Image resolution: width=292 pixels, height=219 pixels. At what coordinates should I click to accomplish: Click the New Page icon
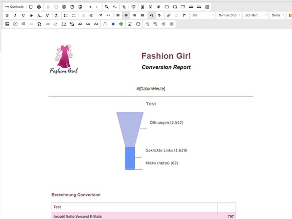[x=31, y=7]
